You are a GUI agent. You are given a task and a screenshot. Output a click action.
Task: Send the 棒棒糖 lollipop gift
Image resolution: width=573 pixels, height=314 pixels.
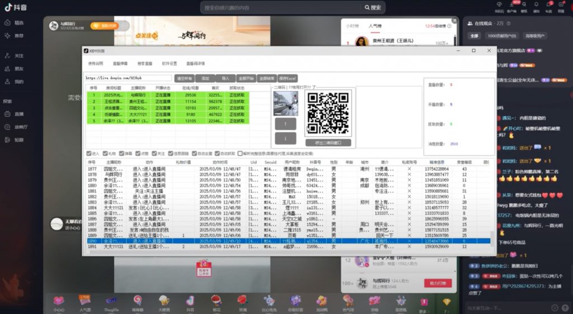click(x=138, y=303)
